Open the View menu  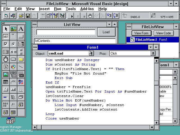[x=30, y=9]
